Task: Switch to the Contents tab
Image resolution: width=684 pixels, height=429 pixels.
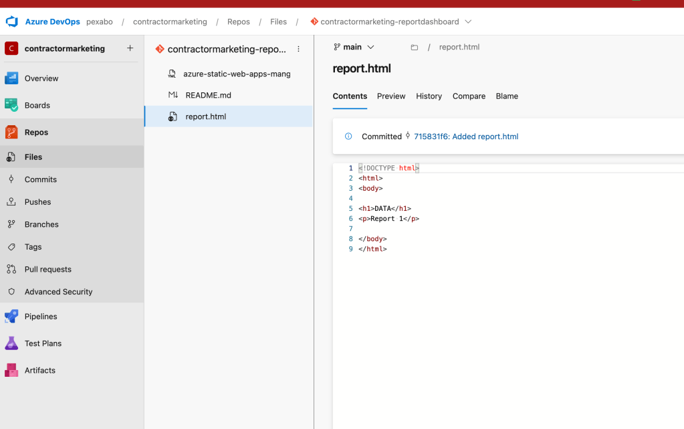Action: (x=350, y=96)
